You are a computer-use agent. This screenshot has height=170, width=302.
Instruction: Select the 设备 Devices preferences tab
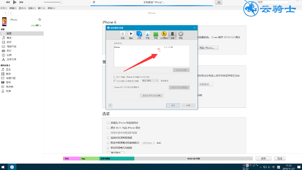172,35
